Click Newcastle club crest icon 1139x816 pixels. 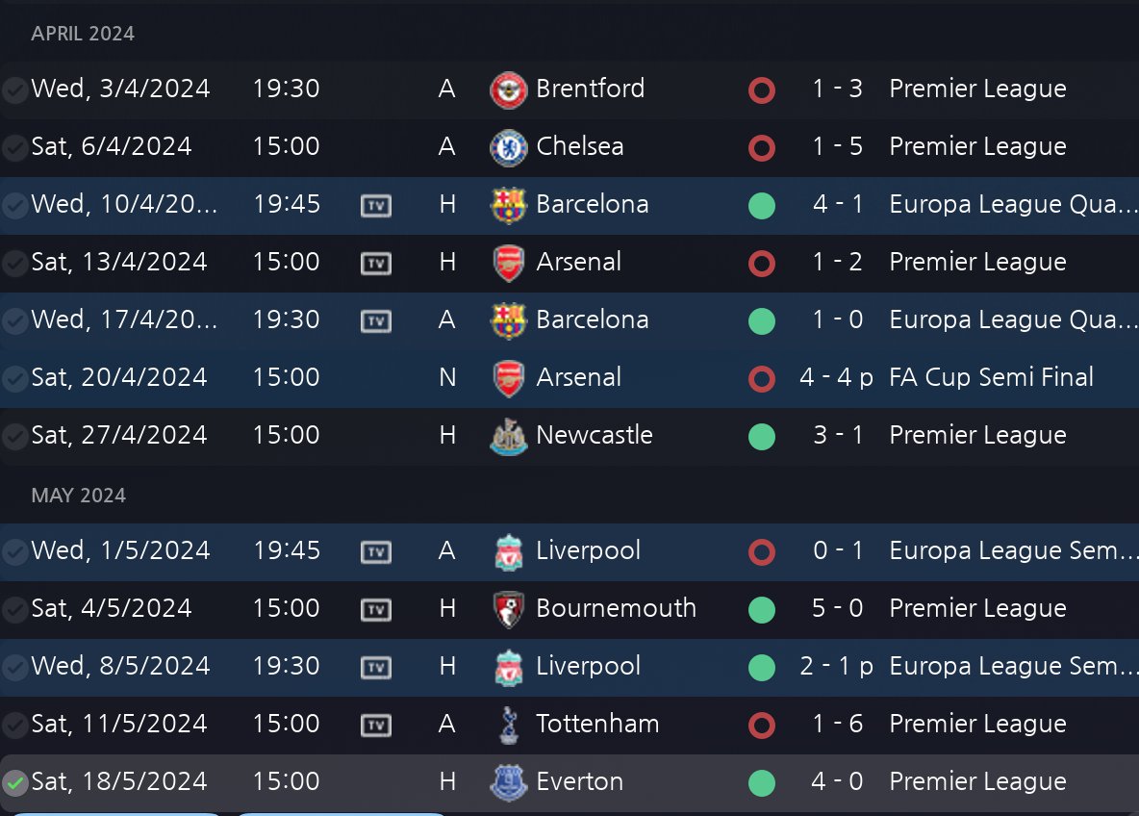pyautogui.click(x=508, y=436)
